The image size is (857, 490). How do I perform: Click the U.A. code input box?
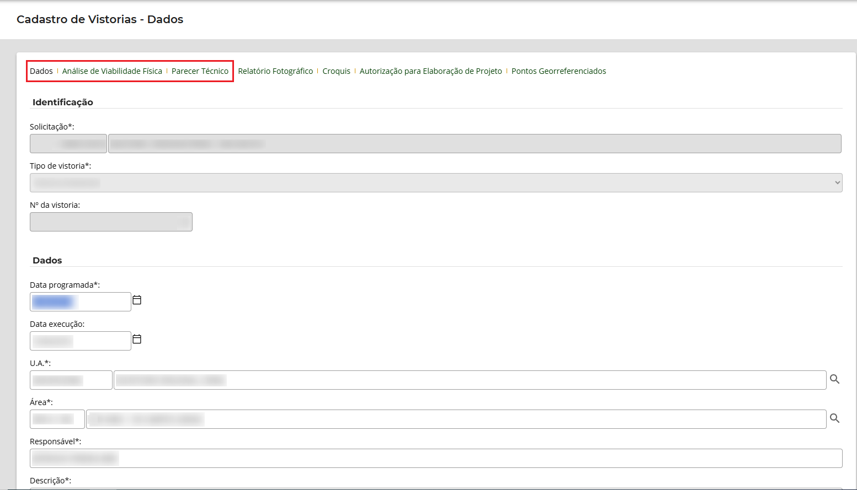coord(71,380)
